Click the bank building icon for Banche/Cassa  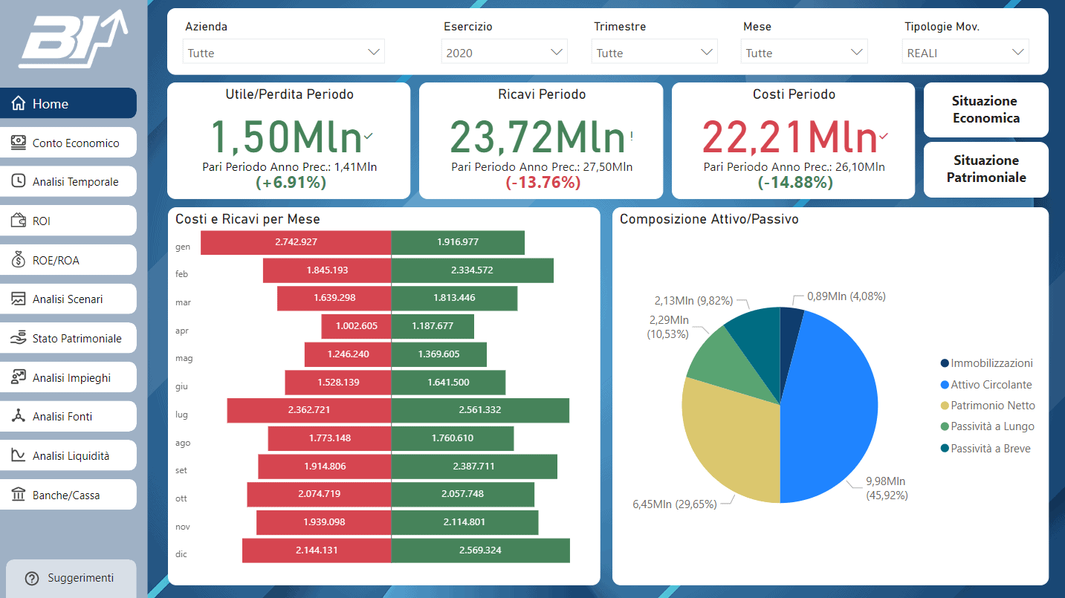pos(19,495)
